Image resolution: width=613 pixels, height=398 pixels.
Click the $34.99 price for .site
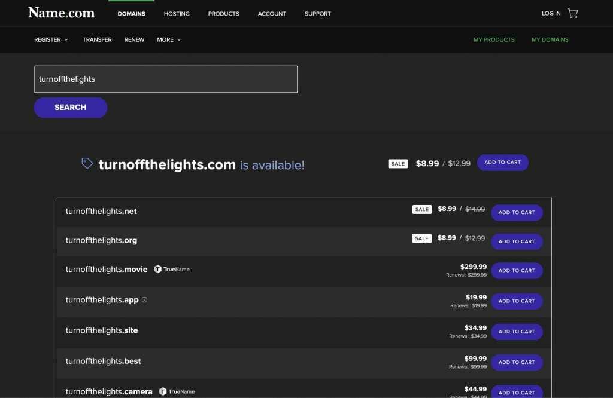475,328
